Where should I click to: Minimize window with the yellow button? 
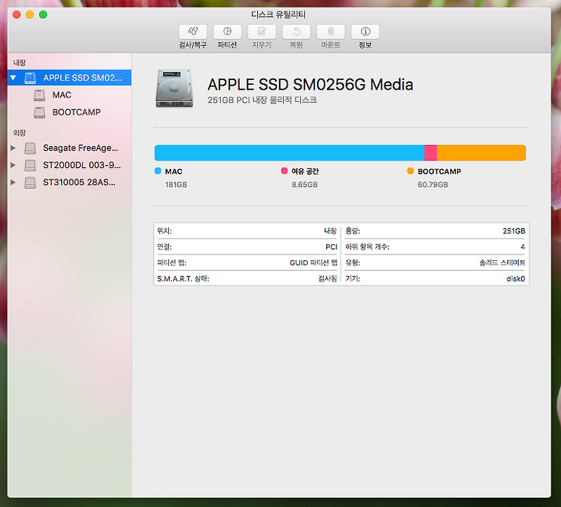click(29, 14)
